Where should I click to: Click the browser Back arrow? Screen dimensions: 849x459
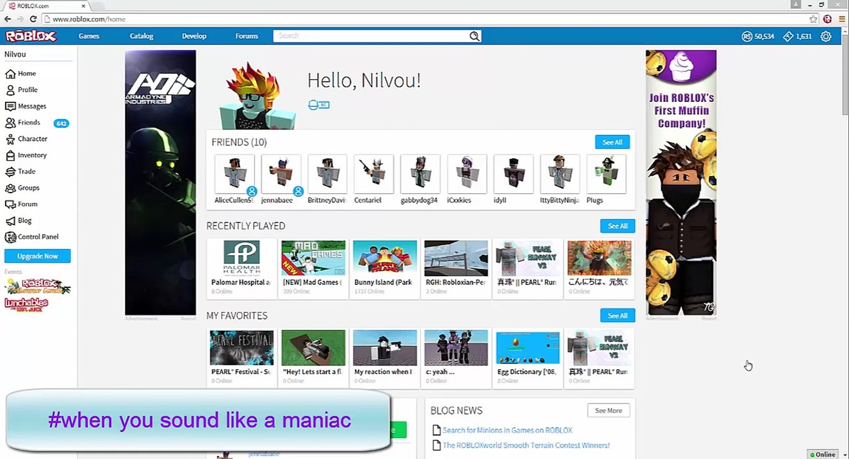click(x=8, y=19)
